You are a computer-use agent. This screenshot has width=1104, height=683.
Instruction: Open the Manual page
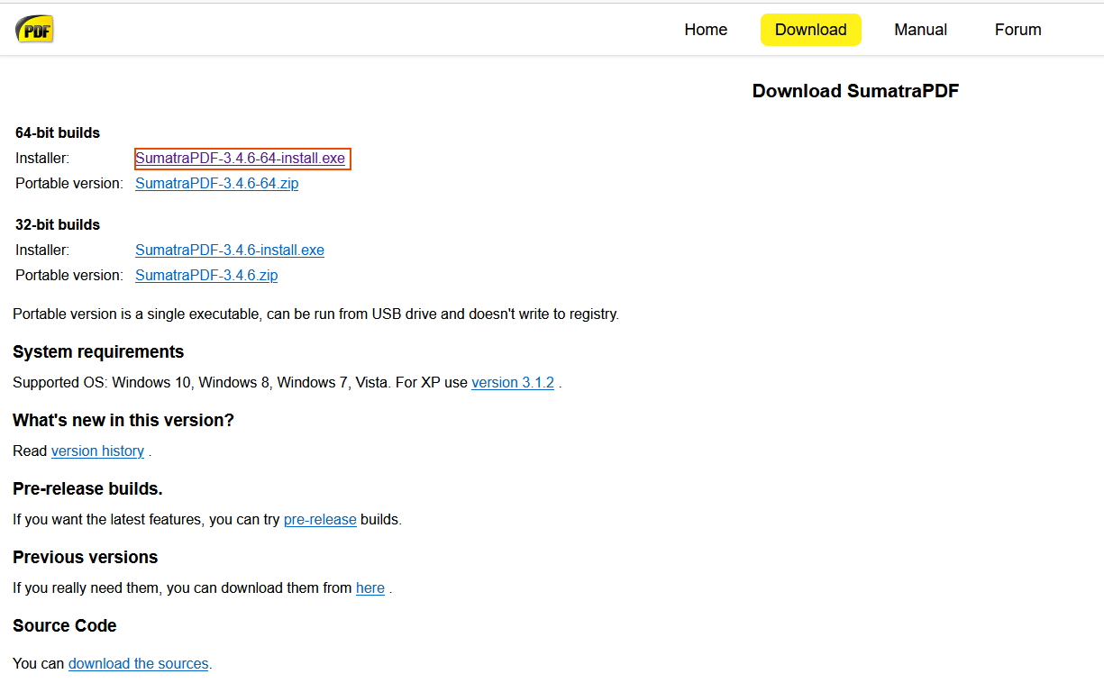coord(920,30)
